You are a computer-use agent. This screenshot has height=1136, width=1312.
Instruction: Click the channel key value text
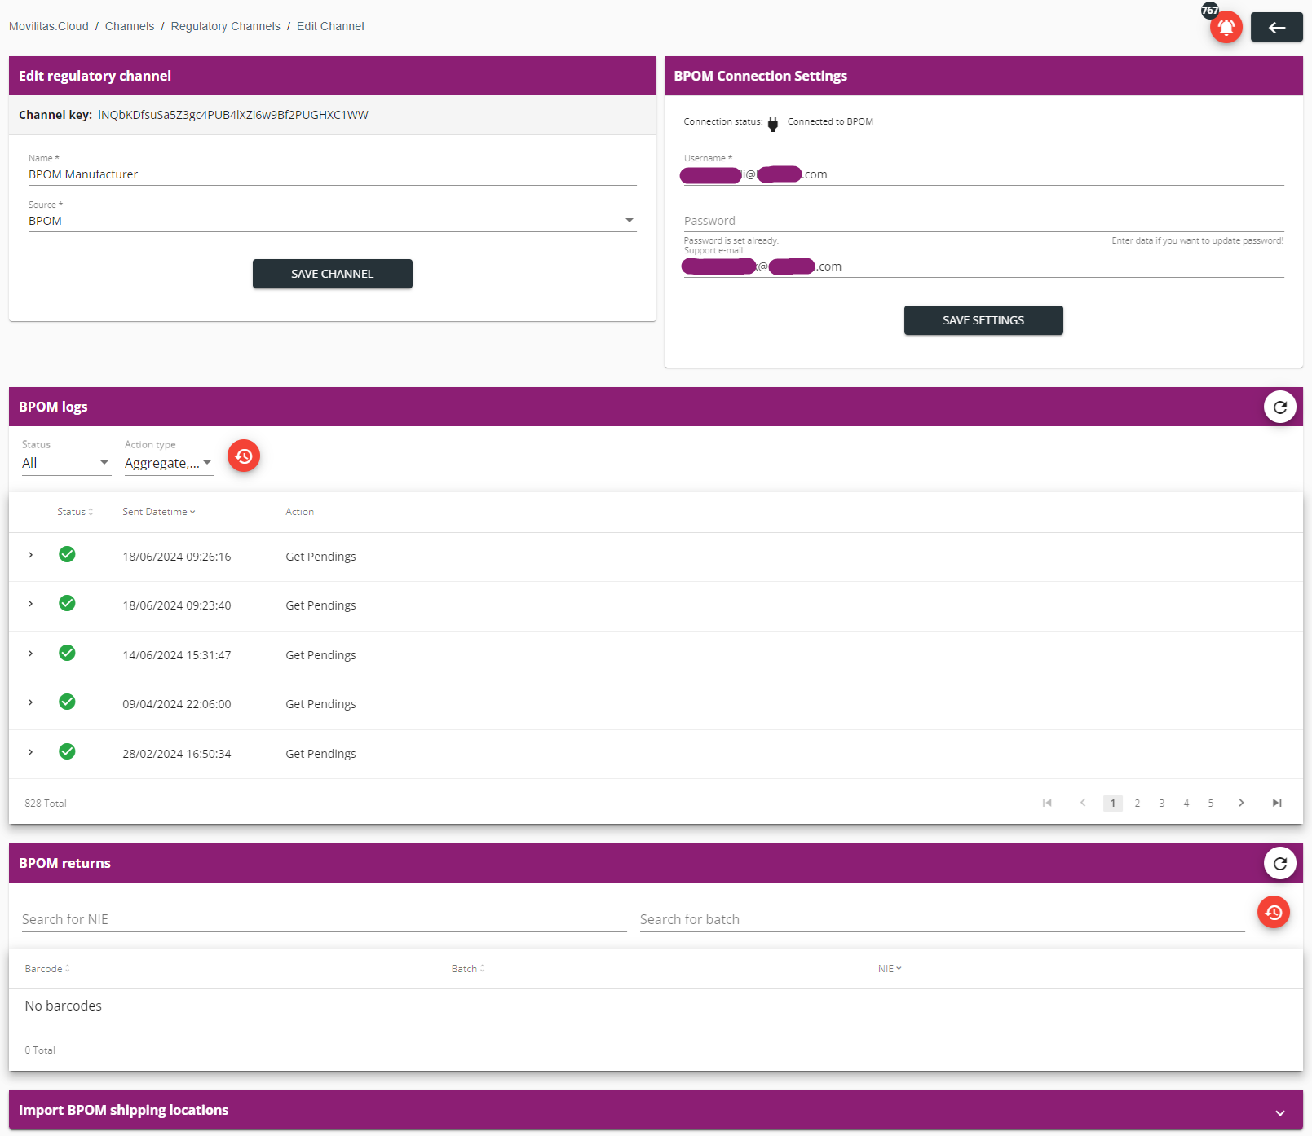pos(233,115)
